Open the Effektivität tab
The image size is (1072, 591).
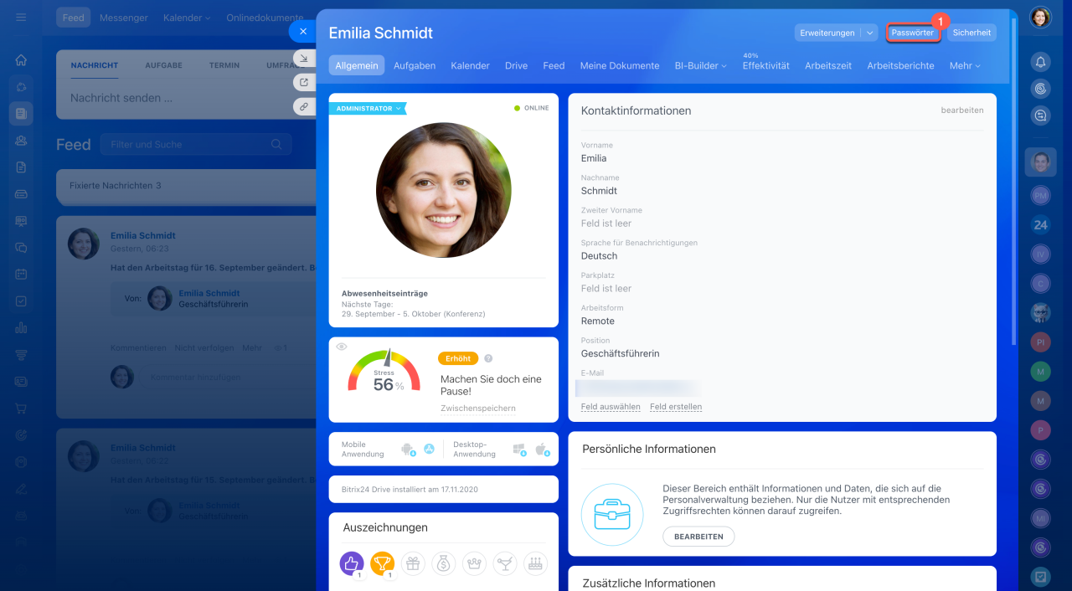pos(765,65)
